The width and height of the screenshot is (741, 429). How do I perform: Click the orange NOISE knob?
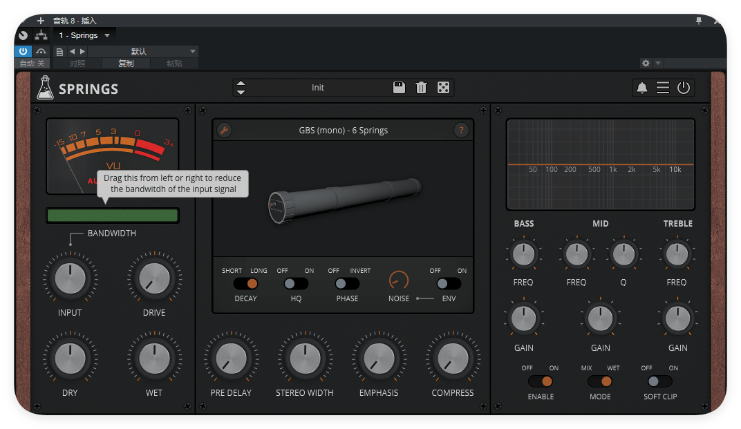pyautogui.click(x=398, y=280)
